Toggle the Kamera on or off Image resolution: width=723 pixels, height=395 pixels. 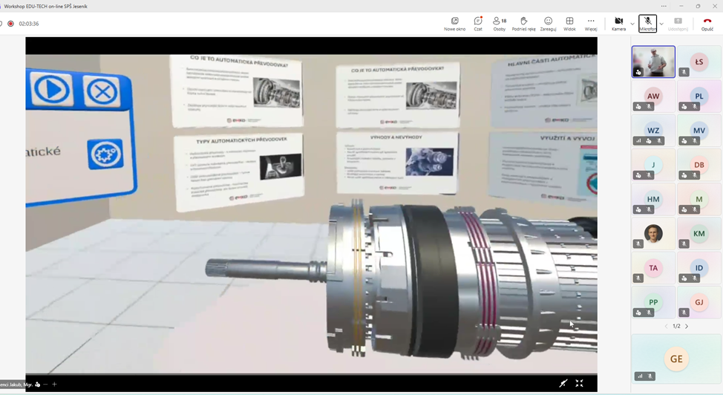coord(618,23)
